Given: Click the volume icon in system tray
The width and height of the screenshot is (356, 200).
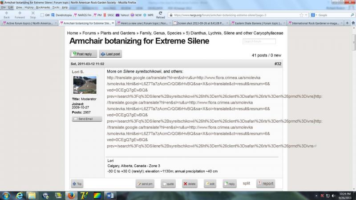Looking at the screenshot, I should pyautogui.click(x=333, y=195).
